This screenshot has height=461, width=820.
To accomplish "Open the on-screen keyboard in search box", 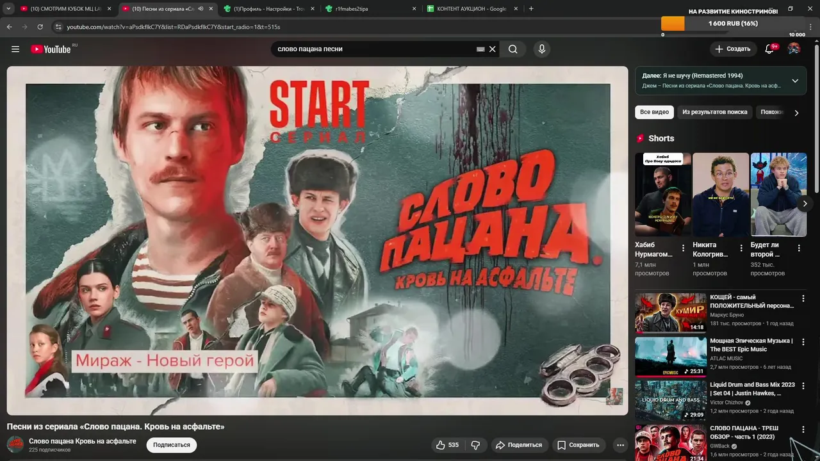I will pos(480,49).
